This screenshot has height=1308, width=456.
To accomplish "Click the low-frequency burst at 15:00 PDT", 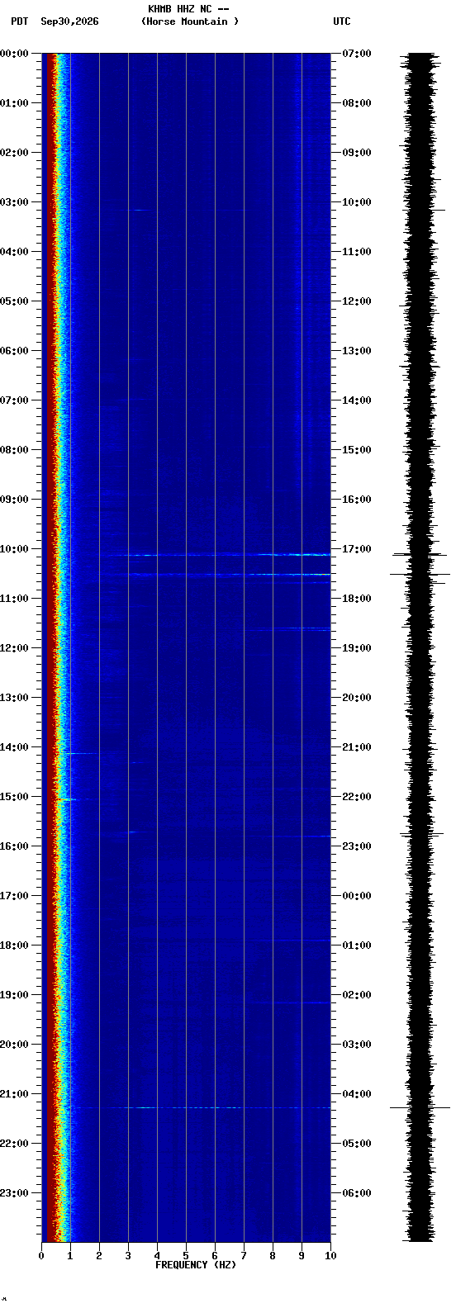I will click(x=73, y=799).
